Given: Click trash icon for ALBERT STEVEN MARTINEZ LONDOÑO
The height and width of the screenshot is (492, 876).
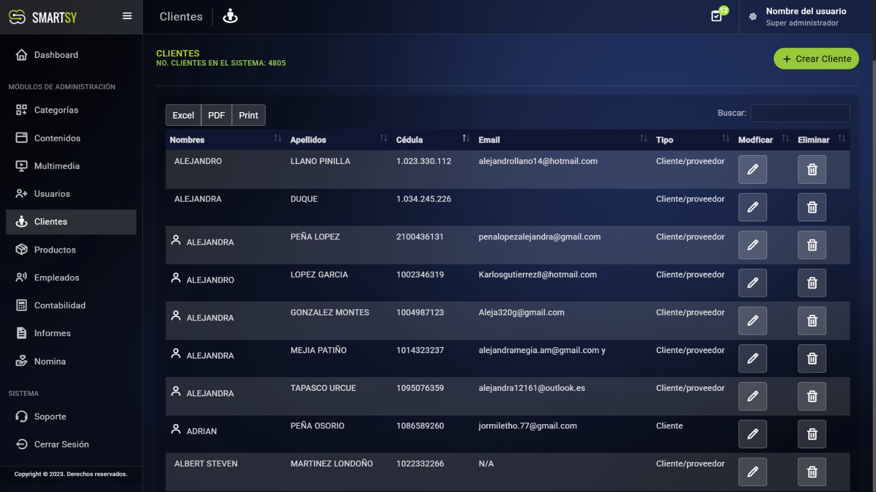Looking at the screenshot, I should 811,472.
